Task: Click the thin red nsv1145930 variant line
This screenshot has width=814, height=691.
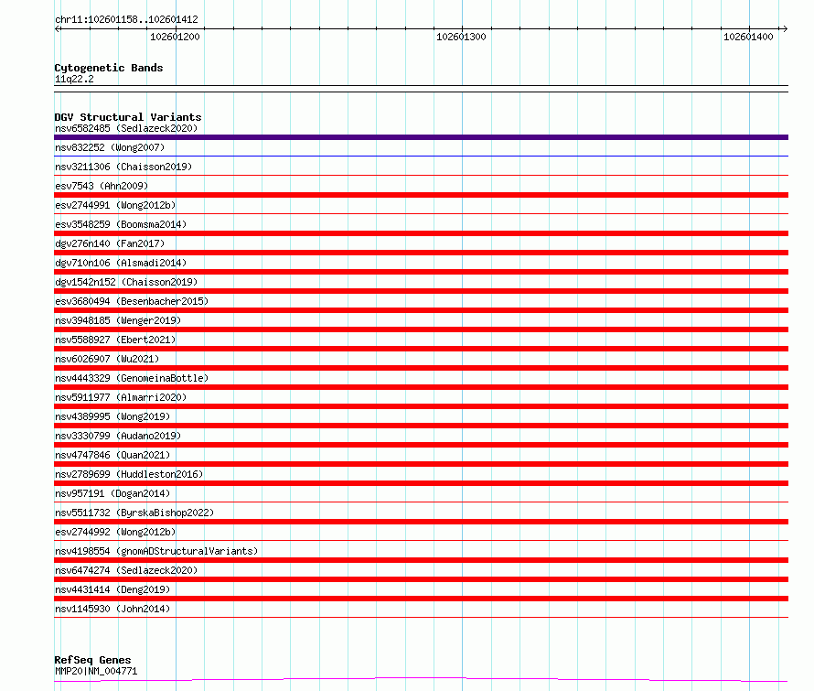Action: tap(421, 617)
